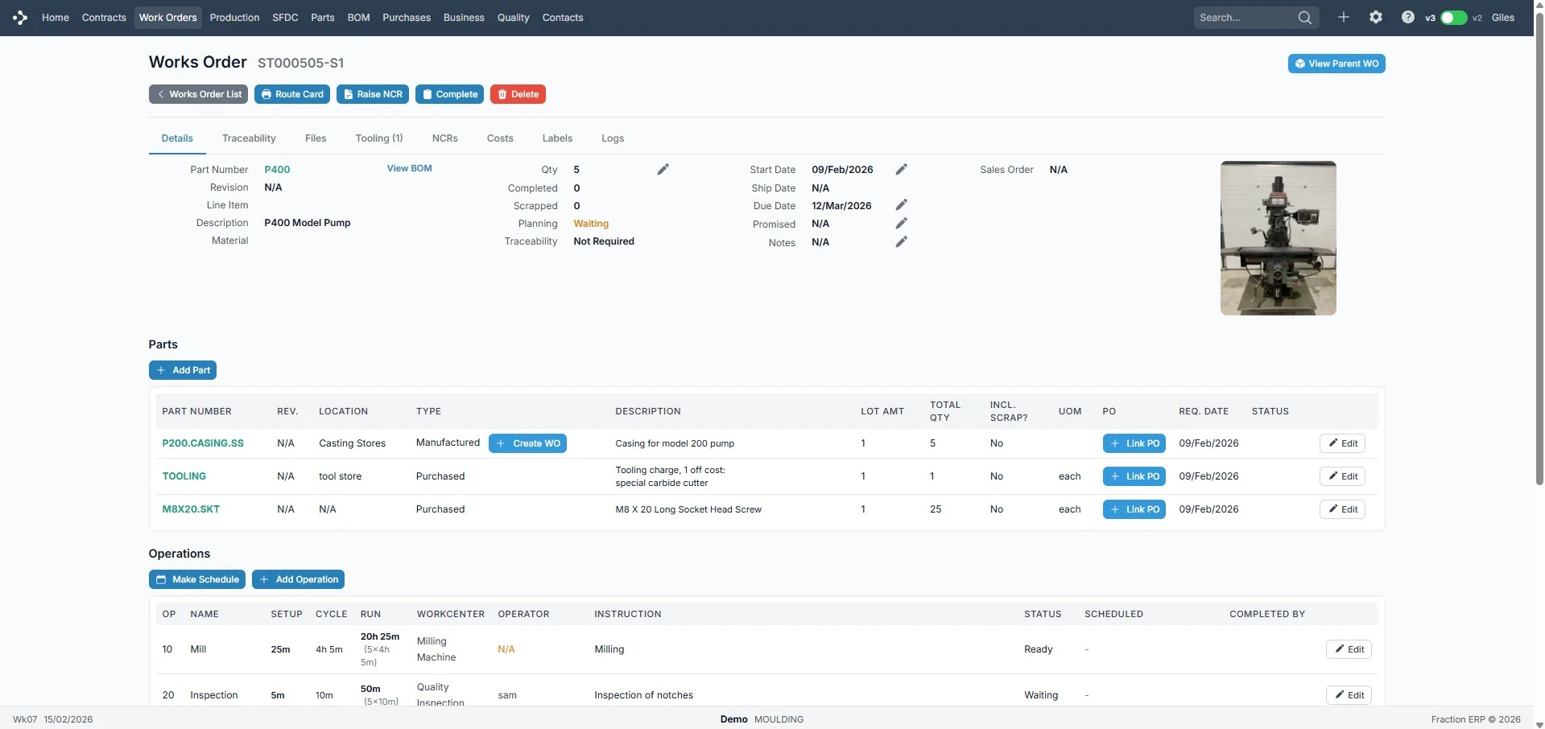This screenshot has width=1545, height=729.
Task: Open the Production menu
Action: click(x=234, y=18)
